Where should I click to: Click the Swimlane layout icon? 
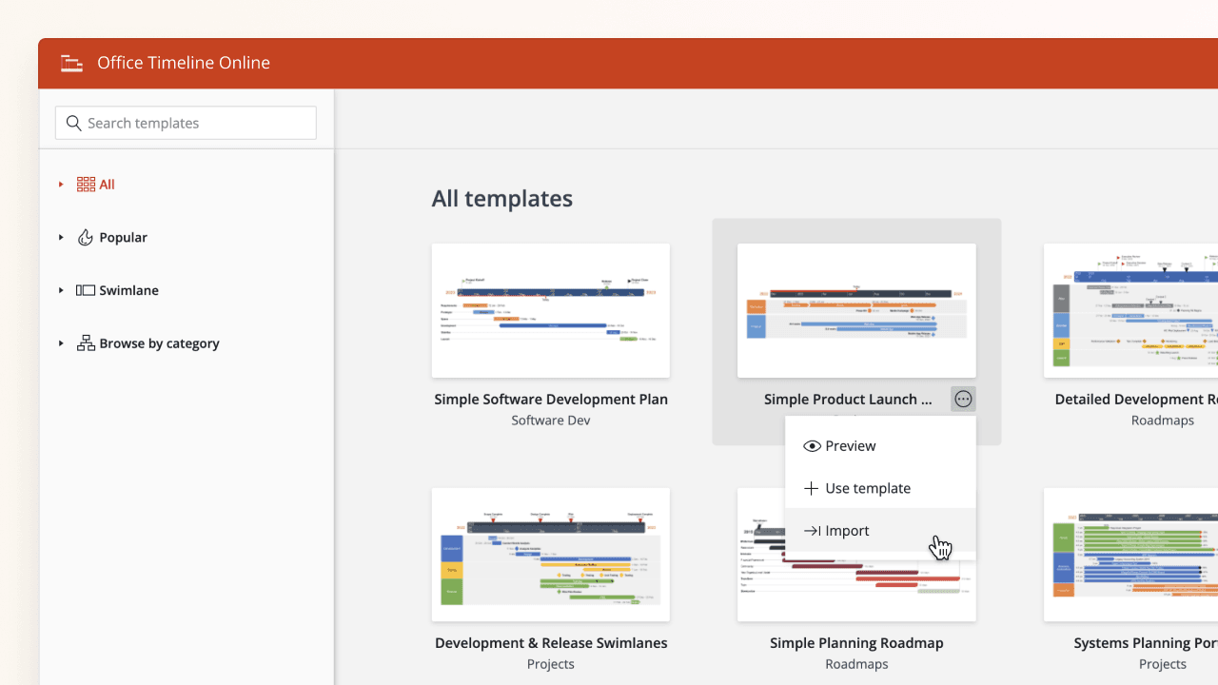86,290
